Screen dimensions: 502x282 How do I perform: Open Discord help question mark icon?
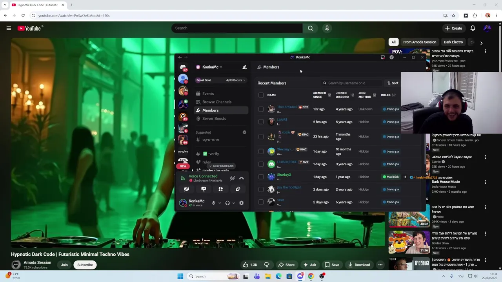pyautogui.click(x=391, y=57)
